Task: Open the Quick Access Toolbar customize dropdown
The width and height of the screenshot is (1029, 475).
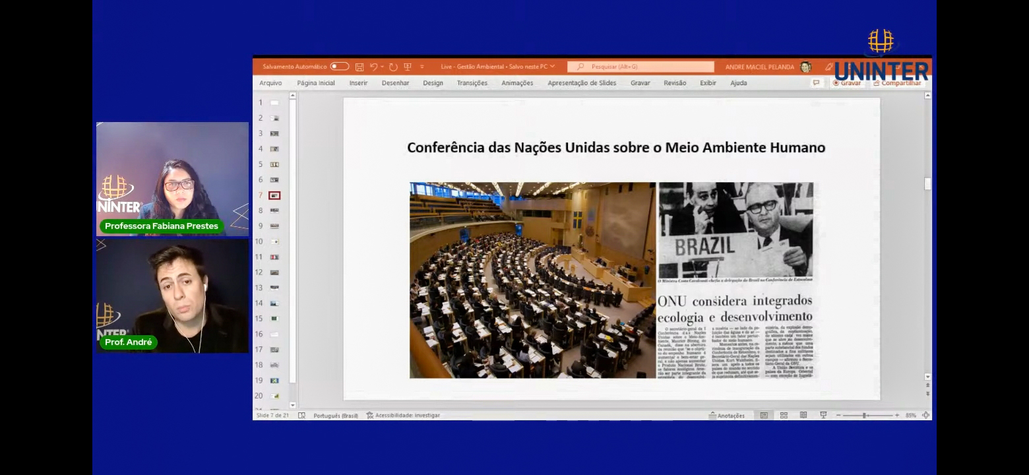Action: click(x=422, y=67)
